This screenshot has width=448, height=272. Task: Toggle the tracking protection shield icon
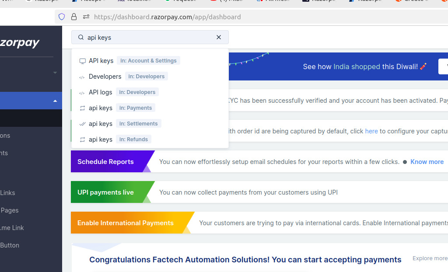coord(61,16)
